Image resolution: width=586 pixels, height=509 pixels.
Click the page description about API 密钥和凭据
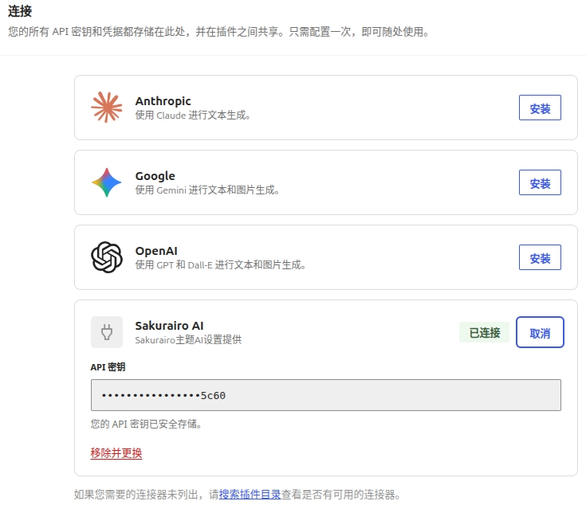[218, 32]
